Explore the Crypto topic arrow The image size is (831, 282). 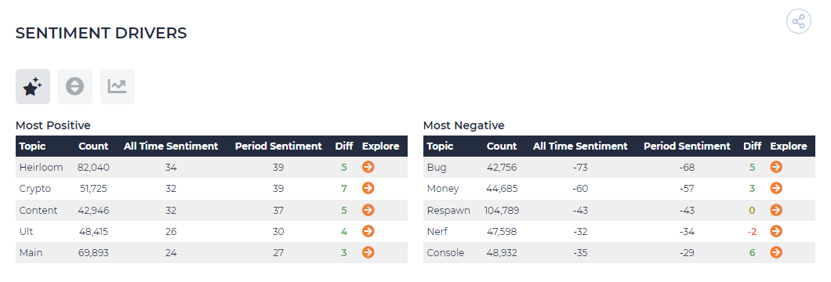pos(368,188)
